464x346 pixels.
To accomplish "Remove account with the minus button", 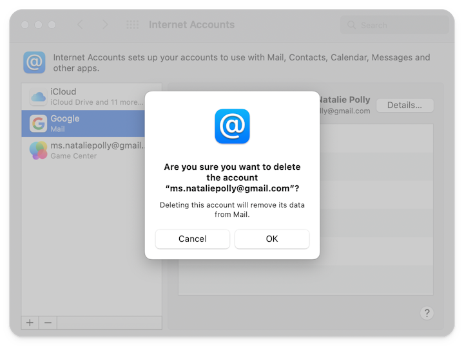I will pyautogui.click(x=46, y=322).
